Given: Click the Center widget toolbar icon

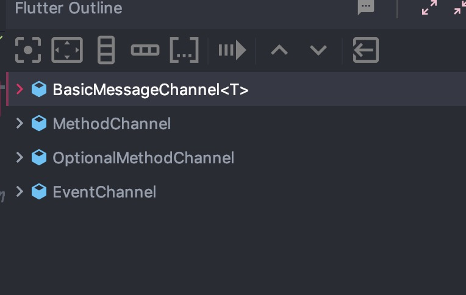Looking at the screenshot, I should pyautogui.click(x=28, y=50).
